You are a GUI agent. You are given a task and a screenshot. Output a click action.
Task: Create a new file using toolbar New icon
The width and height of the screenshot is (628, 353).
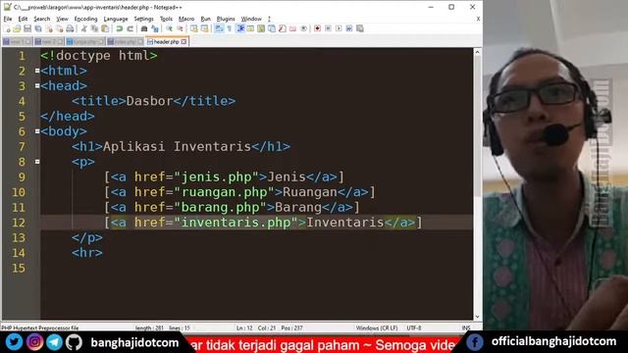tap(7, 28)
